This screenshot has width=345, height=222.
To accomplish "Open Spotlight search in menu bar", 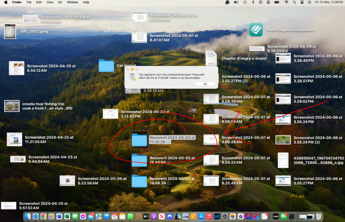I will (x=295, y=2).
